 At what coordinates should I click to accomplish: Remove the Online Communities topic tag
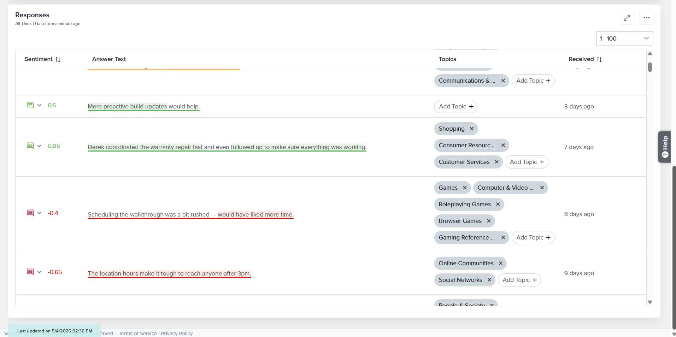point(500,263)
